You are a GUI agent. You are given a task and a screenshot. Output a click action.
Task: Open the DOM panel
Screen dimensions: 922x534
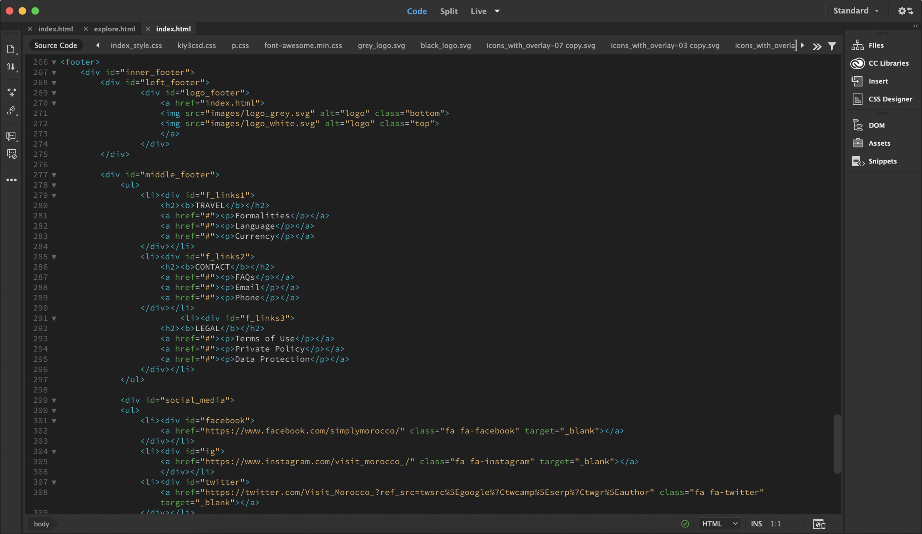pyautogui.click(x=876, y=125)
